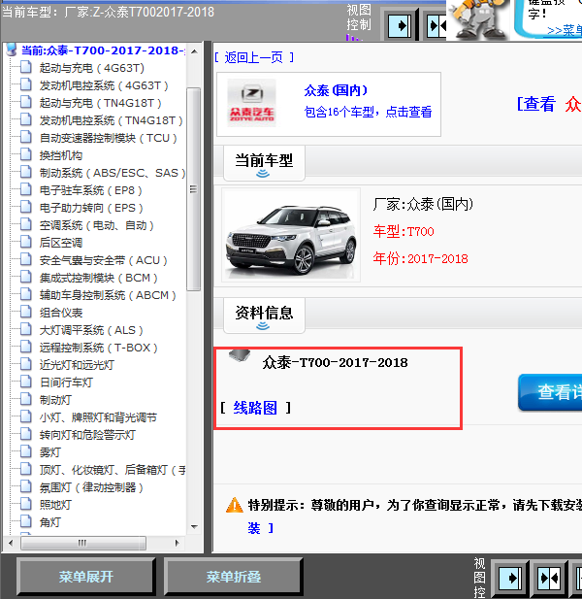The height and width of the screenshot is (599, 582).
Task: Click bottom view-control collapse arrows icon
Action: click(549, 578)
